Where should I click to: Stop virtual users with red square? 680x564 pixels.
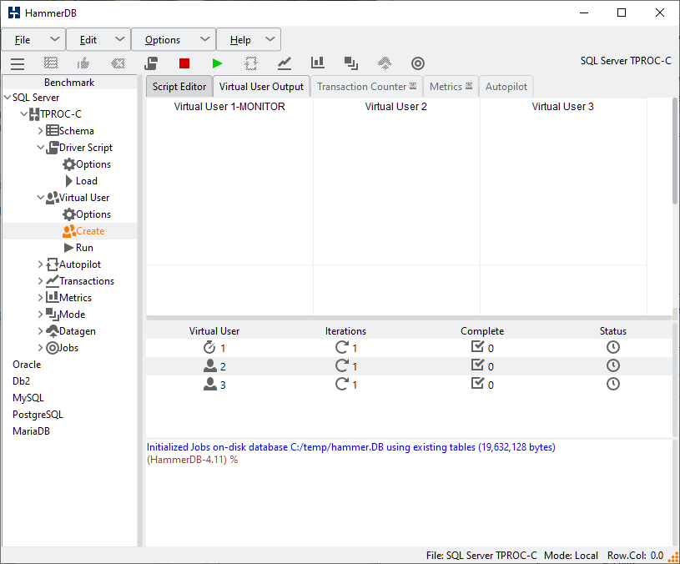184,63
